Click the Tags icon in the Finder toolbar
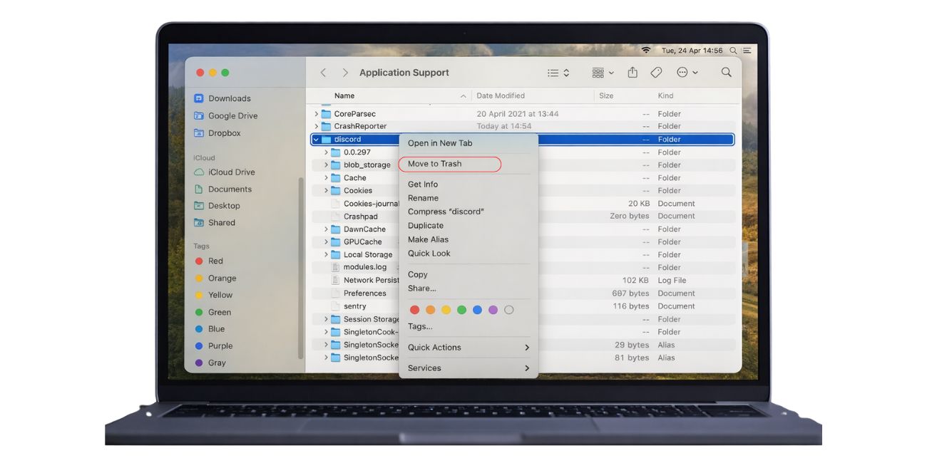 click(656, 72)
